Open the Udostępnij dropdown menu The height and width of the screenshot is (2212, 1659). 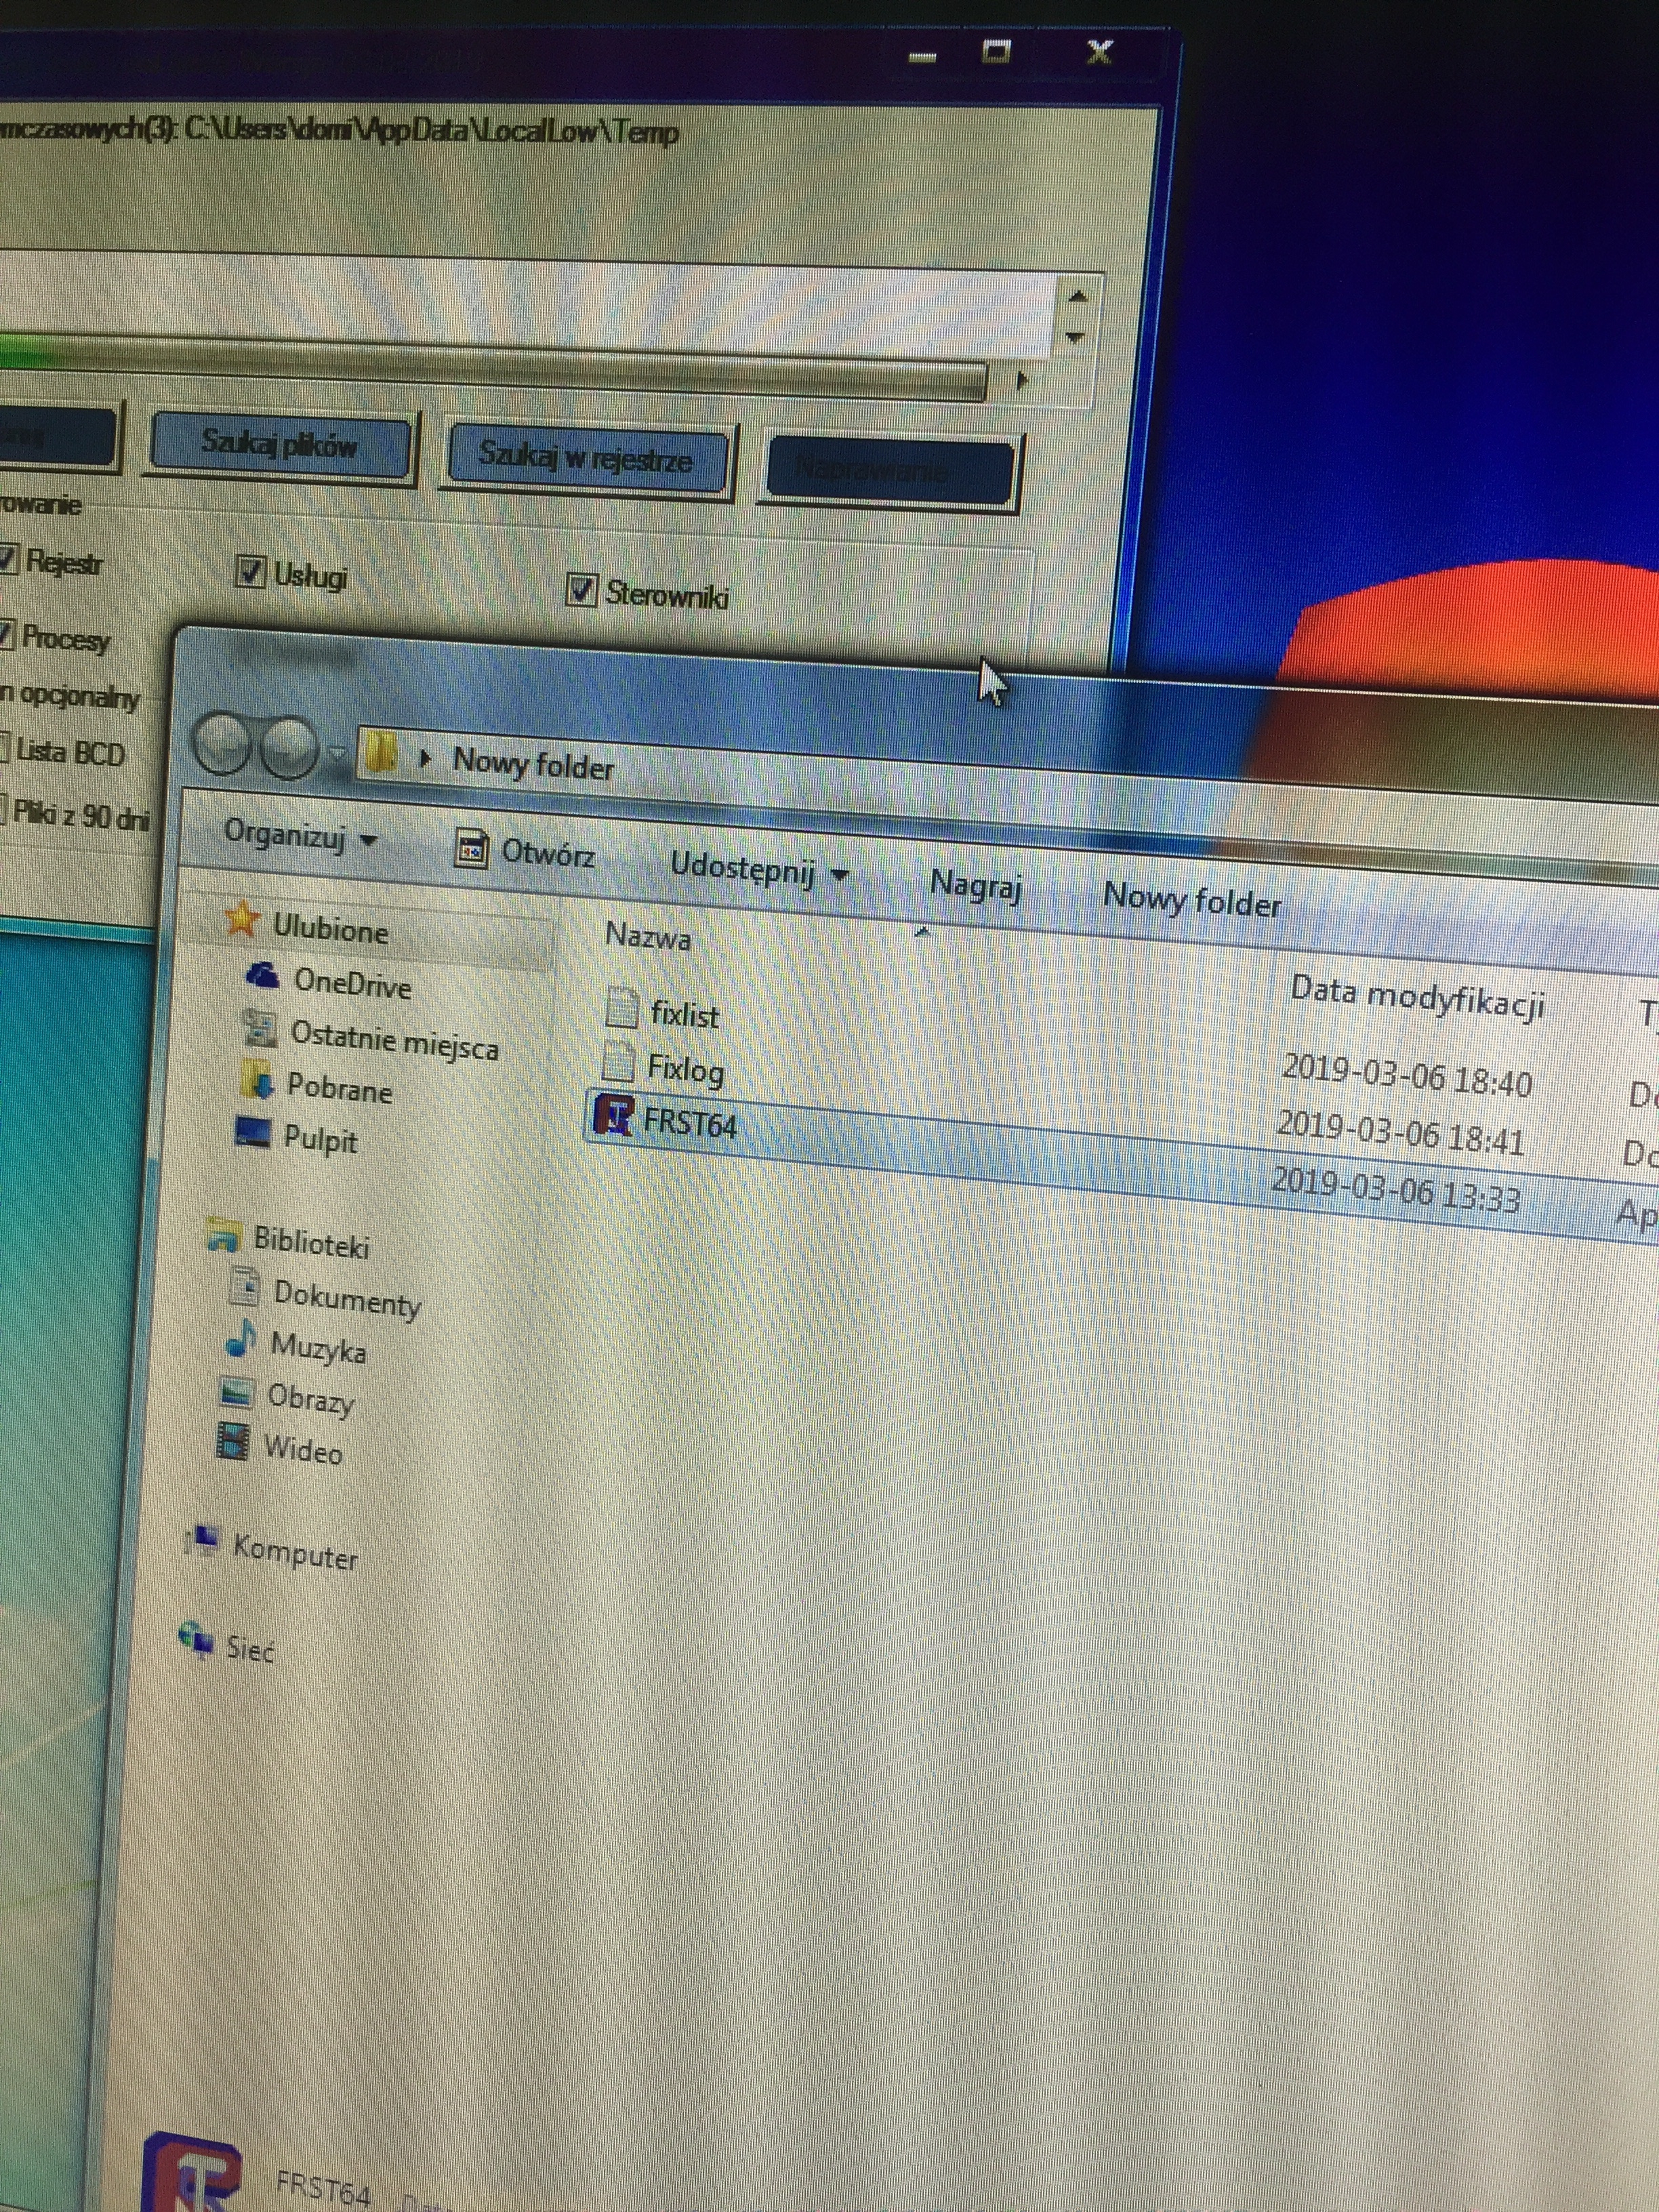pyautogui.click(x=759, y=868)
